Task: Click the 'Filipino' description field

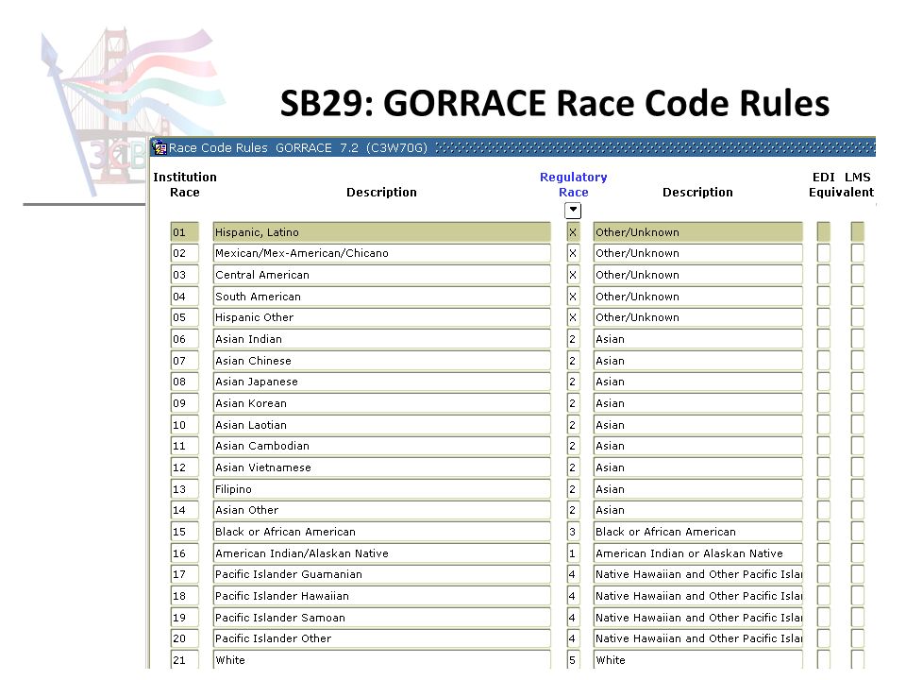Action: click(382, 488)
